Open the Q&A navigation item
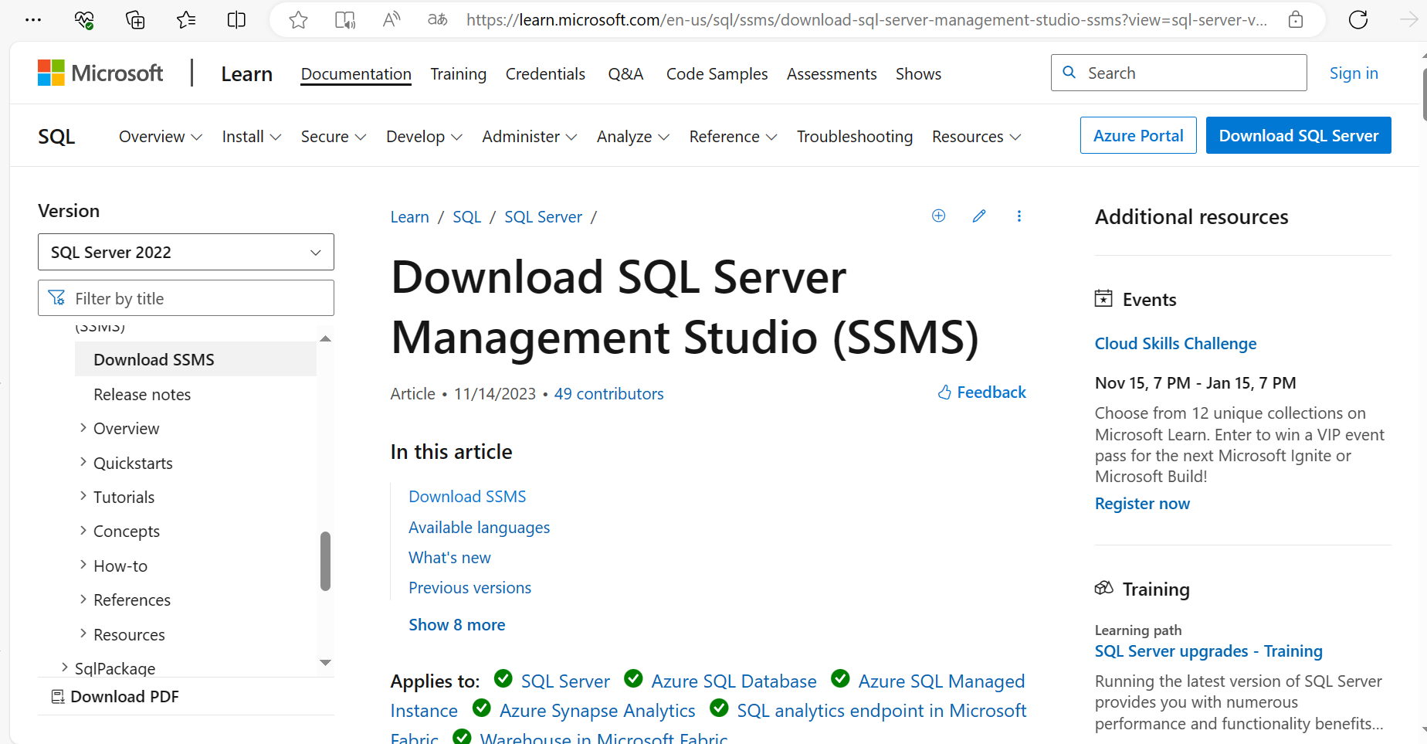Screen dimensions: 1427x744 [625, 73]
